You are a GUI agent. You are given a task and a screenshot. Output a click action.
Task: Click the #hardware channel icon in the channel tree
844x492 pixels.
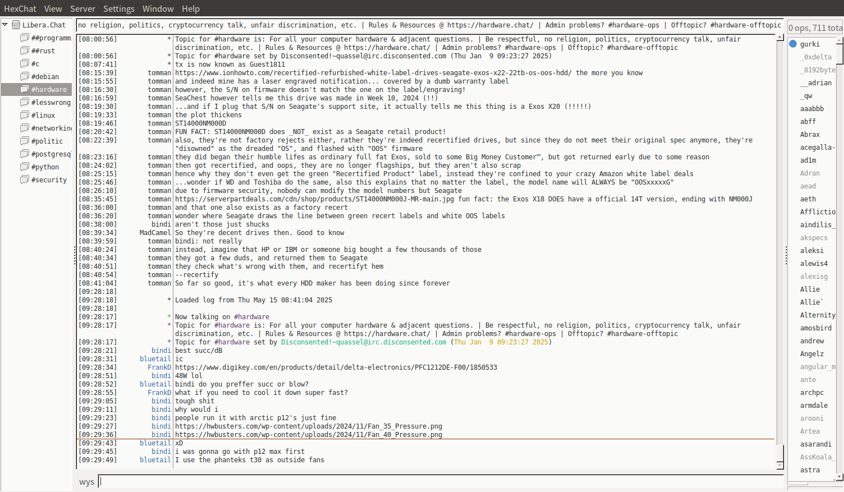click(25, 89)
